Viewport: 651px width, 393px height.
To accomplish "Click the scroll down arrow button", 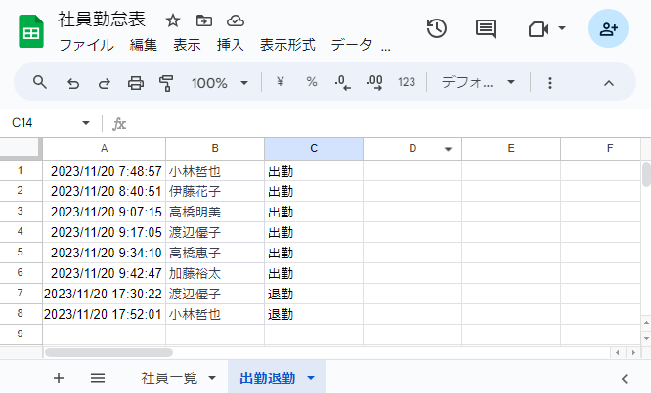I will [x=646, y=338].
